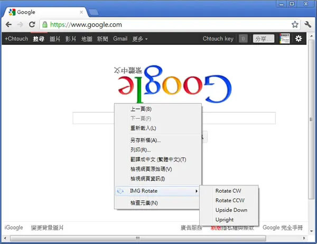
Task: Open a new tab
Action: (x=94, y=12)
